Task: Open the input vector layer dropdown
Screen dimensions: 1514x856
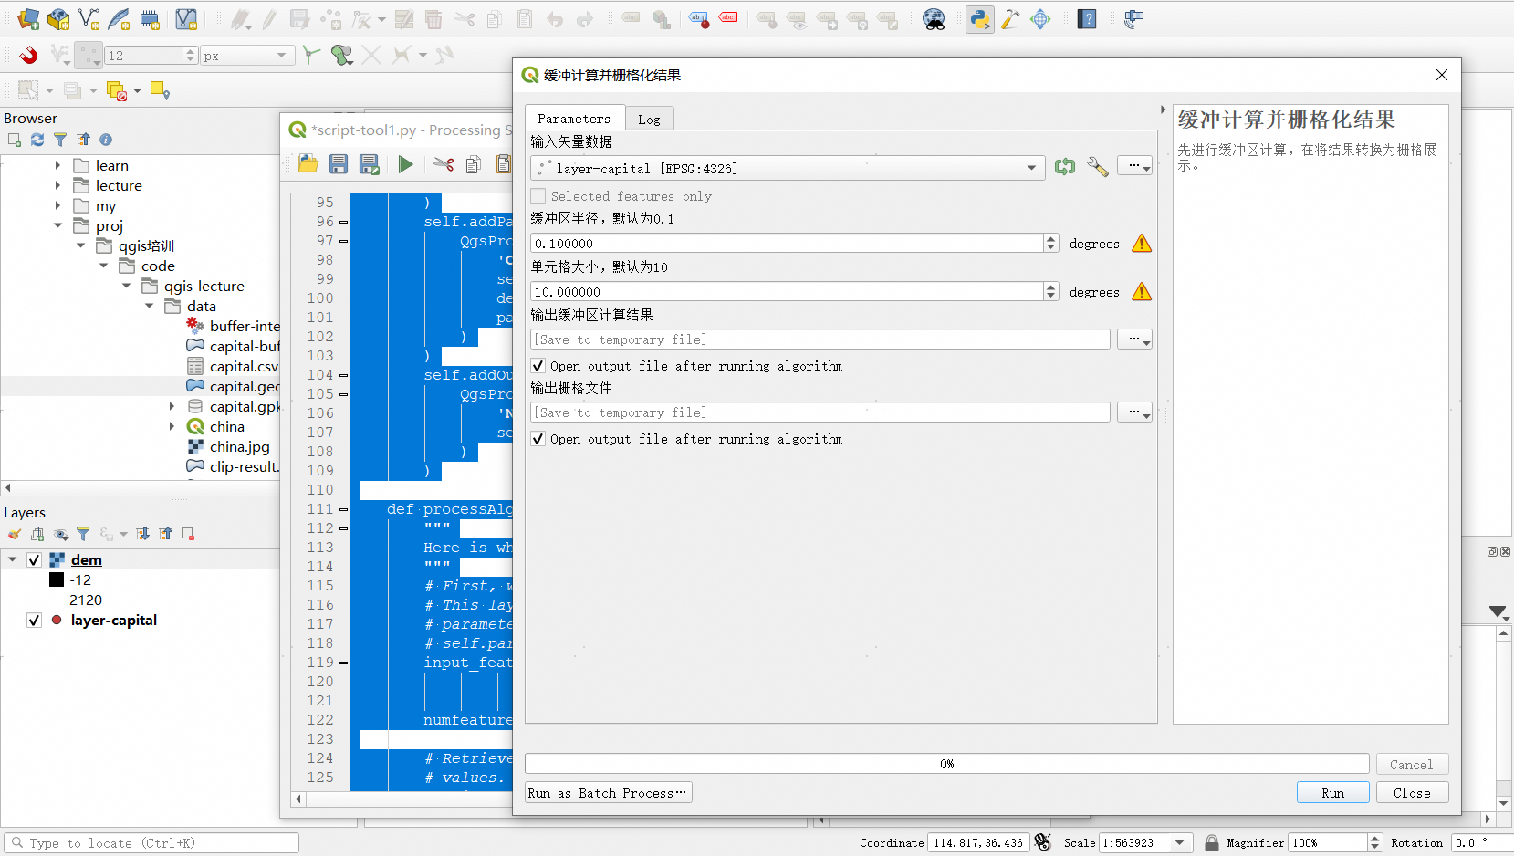Action: coord(1031,168)
